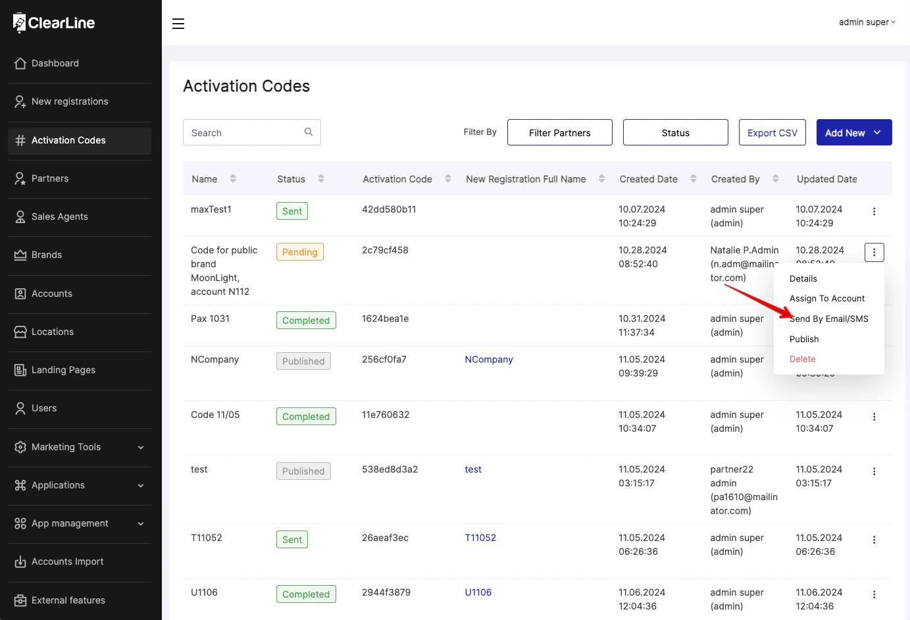This screenshot has width=910, height=620.
Task: Sort by Created By column
Action: pos(776,178)
